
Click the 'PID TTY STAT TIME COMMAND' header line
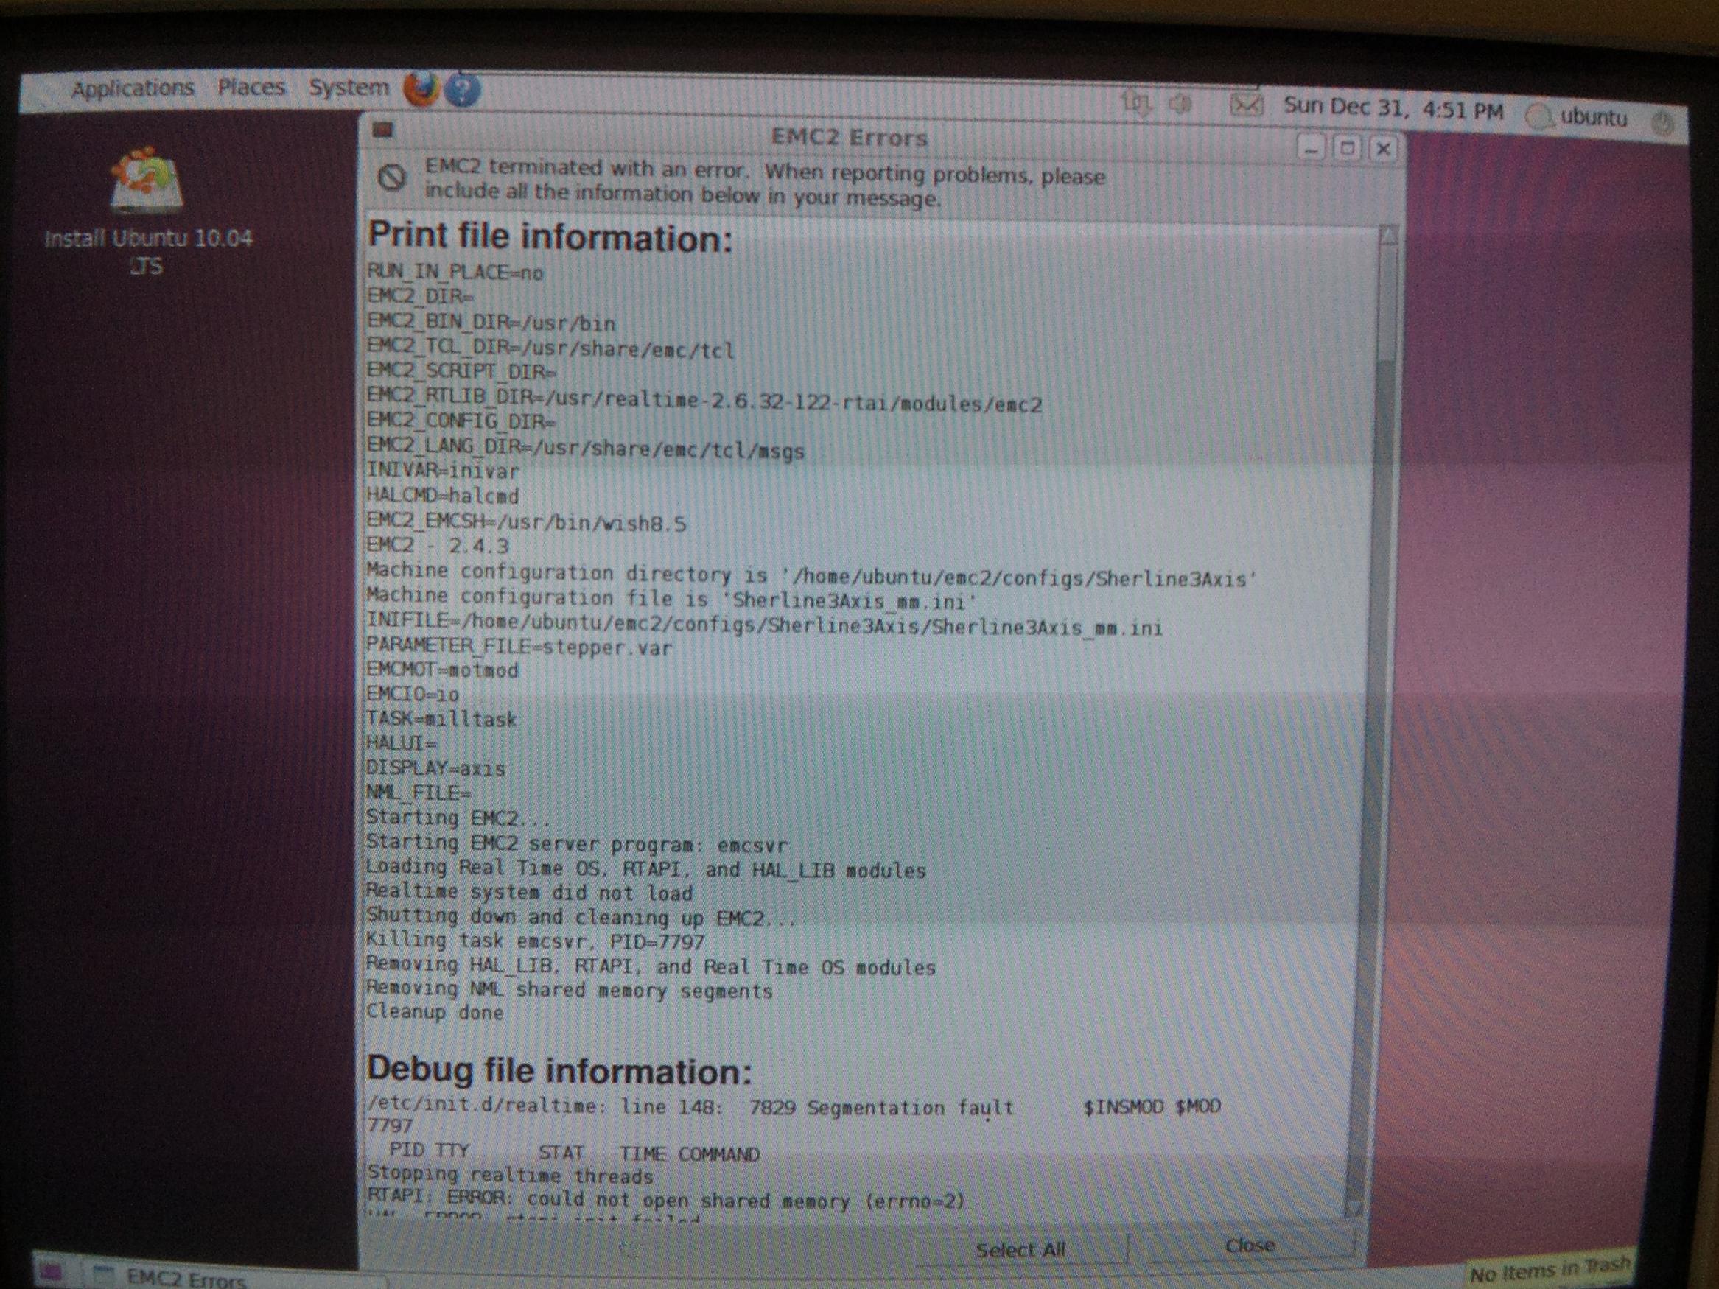pos(573,1153)
